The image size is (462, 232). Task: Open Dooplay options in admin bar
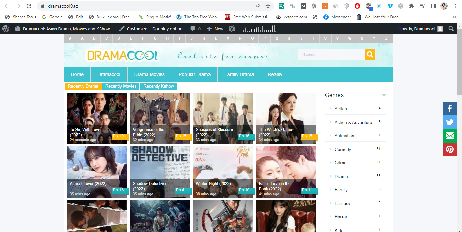(x=168, y=29)
